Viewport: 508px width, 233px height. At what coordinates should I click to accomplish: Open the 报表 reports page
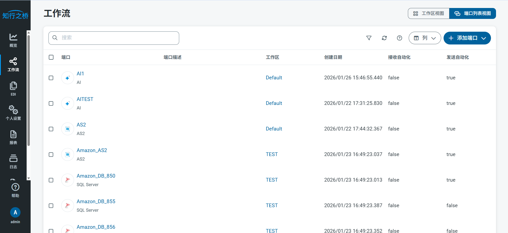point(13,137)
